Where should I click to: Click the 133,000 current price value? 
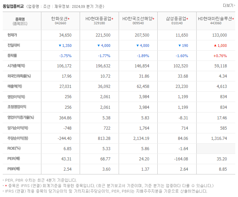[220, 35]
